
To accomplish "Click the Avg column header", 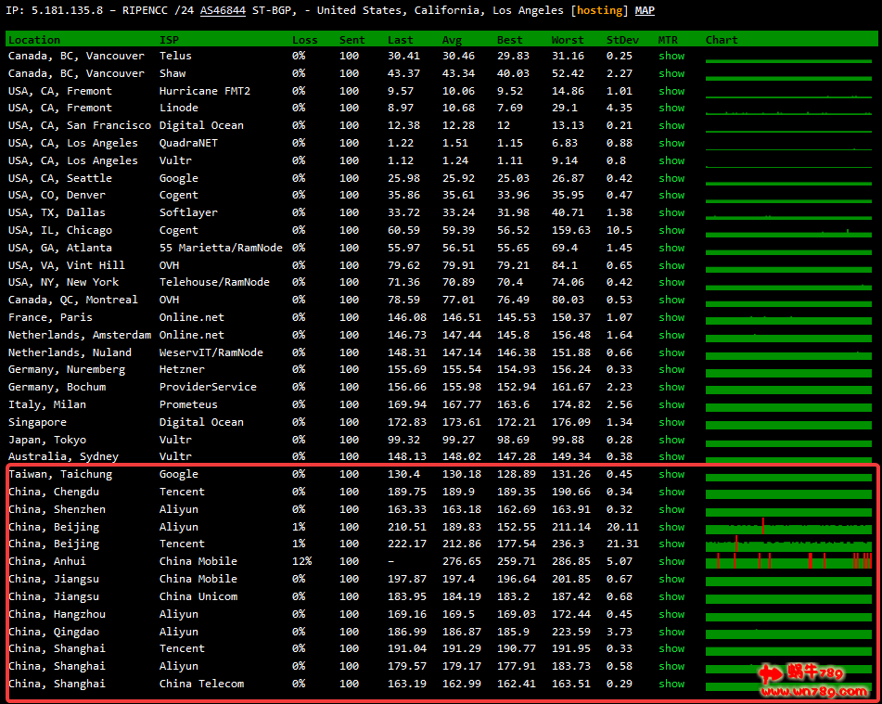I will (x=452, y=40).
